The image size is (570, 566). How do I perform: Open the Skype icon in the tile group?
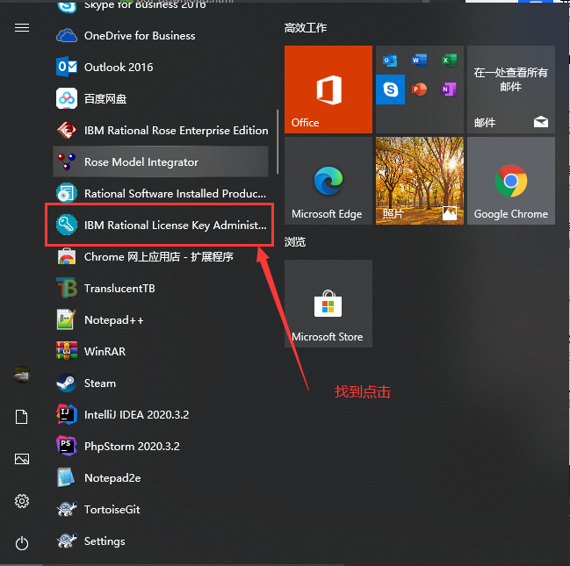pos(391,90)
